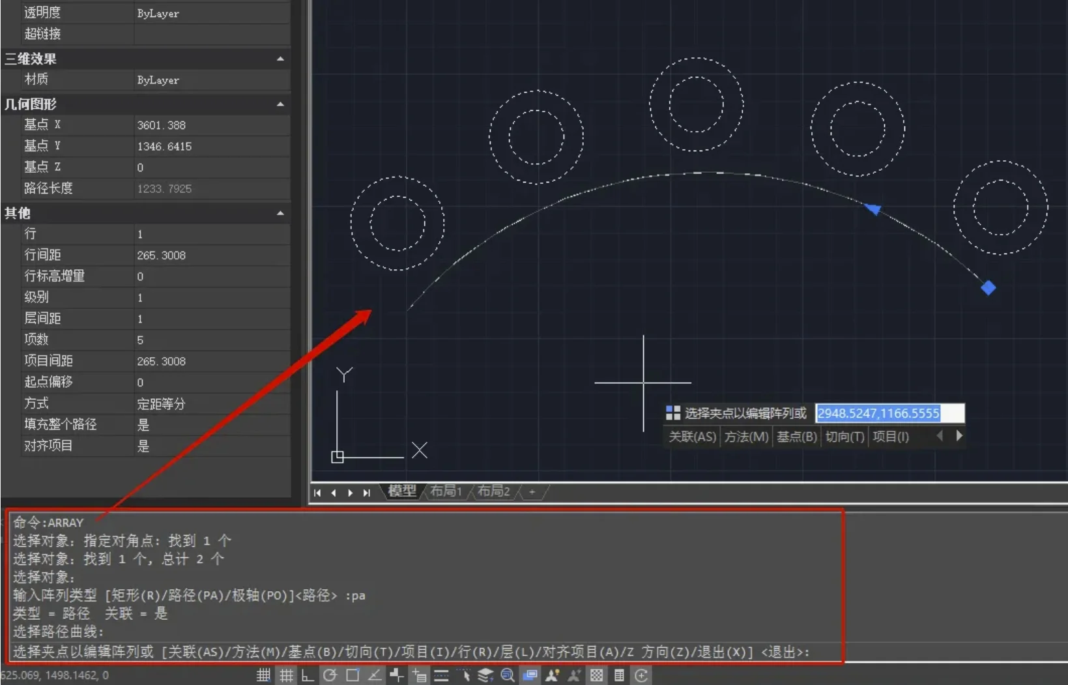This screenshot has width=1068, height=685.
Task: Open the 方式 定距等分 dropdown value
Action: tap(212, 403)
